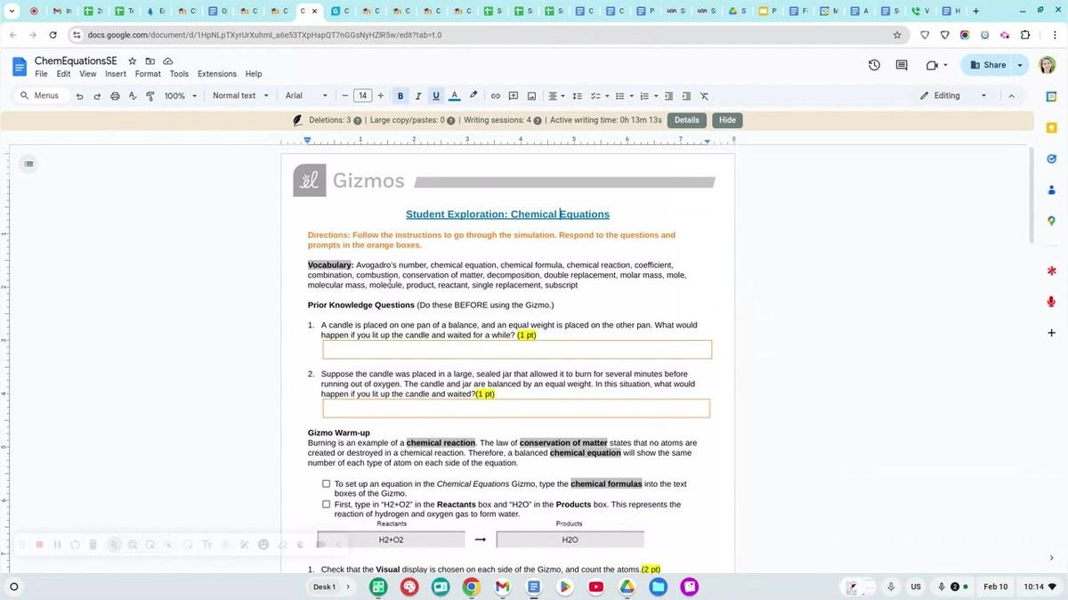Open the comments icon near Share
This screenshot has width=1068, height=600.
point(902,65)
